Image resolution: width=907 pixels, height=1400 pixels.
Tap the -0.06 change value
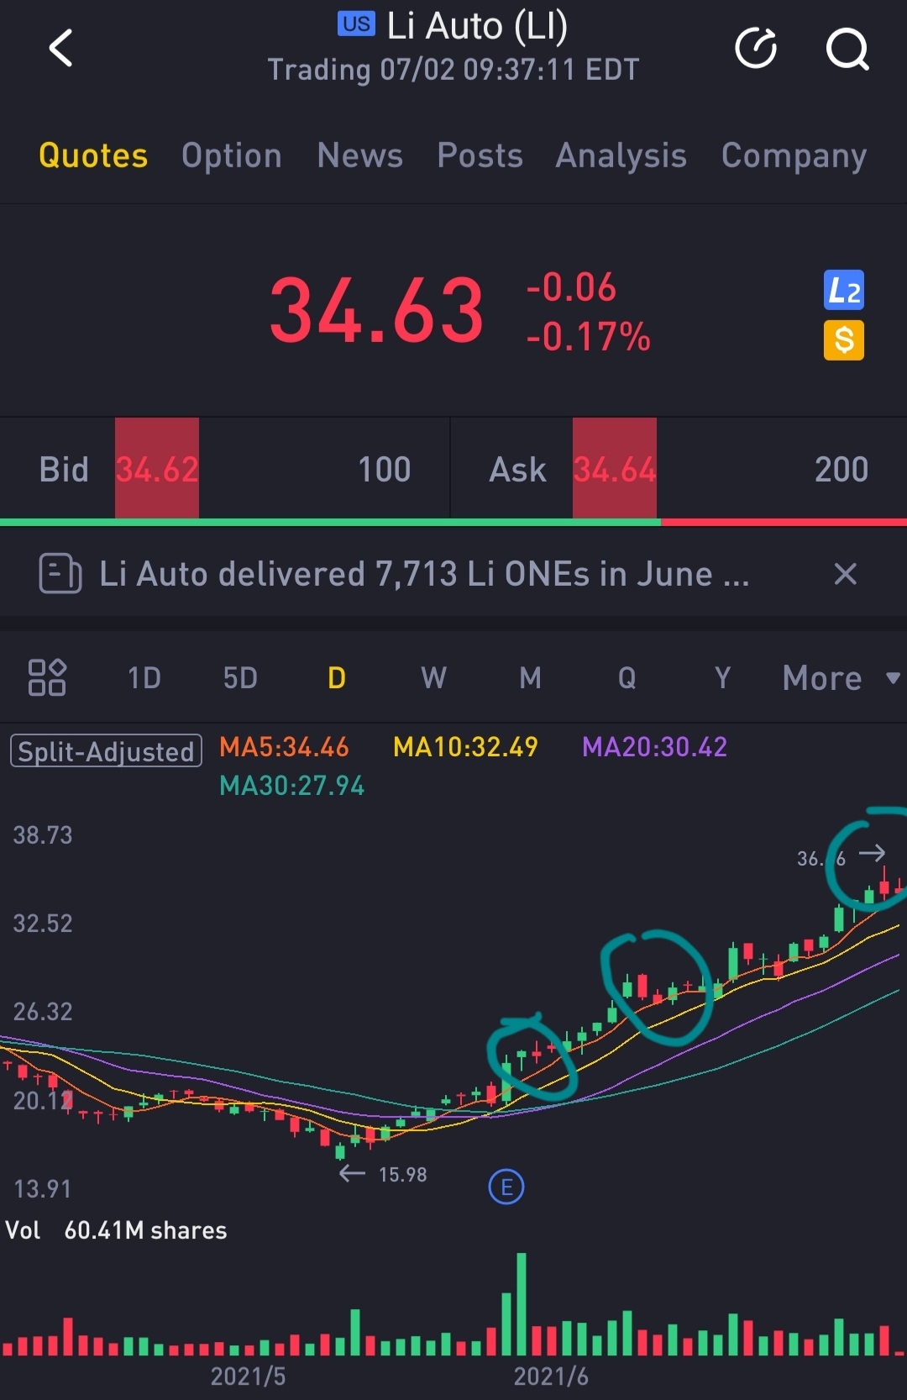(x=571, y=287)
